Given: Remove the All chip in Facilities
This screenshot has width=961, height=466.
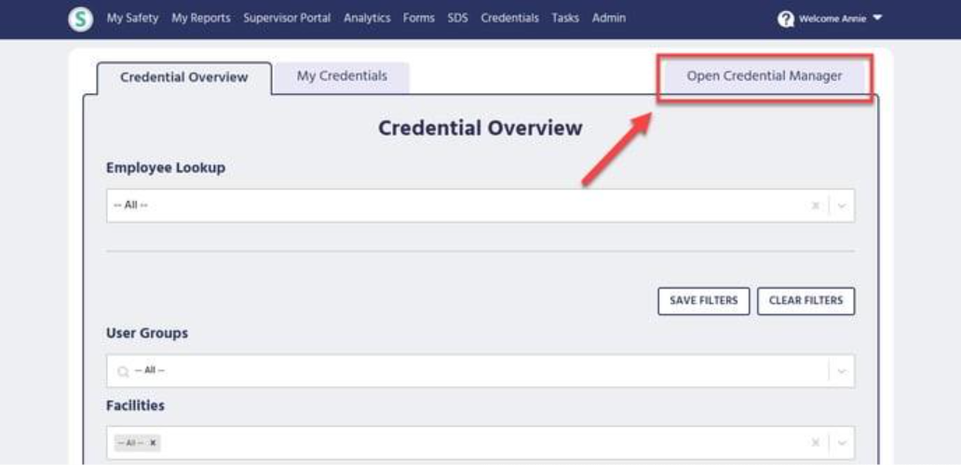Looking at the screenshot, I should 154,443.
